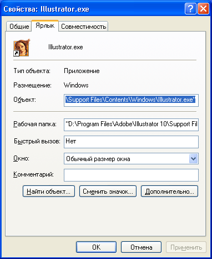
Task: Confirm with the OK button
Action: point(96,247)
